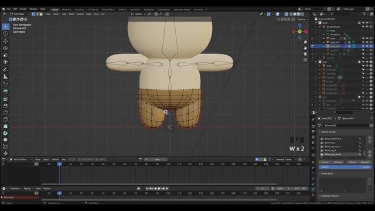Select the Bevel tool

(x=5, y=105)
